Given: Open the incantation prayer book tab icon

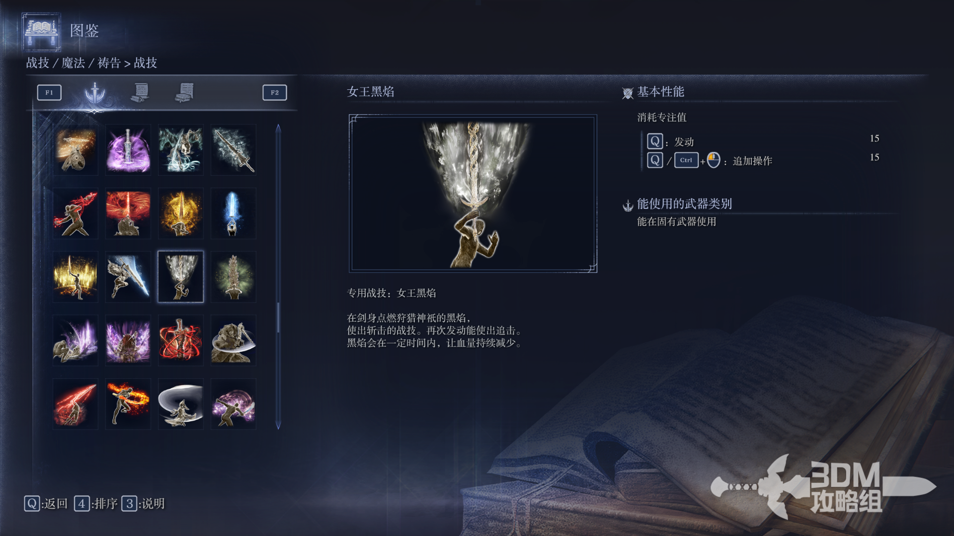Looking at the screenshot, I should (x=185, y=92).
